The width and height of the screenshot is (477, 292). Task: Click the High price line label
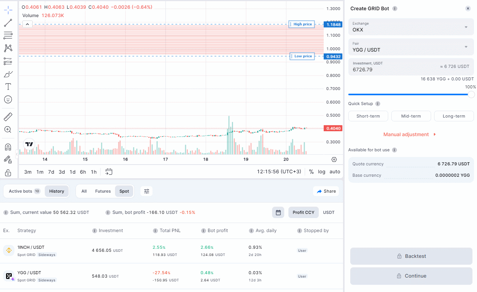coord(302,24)
